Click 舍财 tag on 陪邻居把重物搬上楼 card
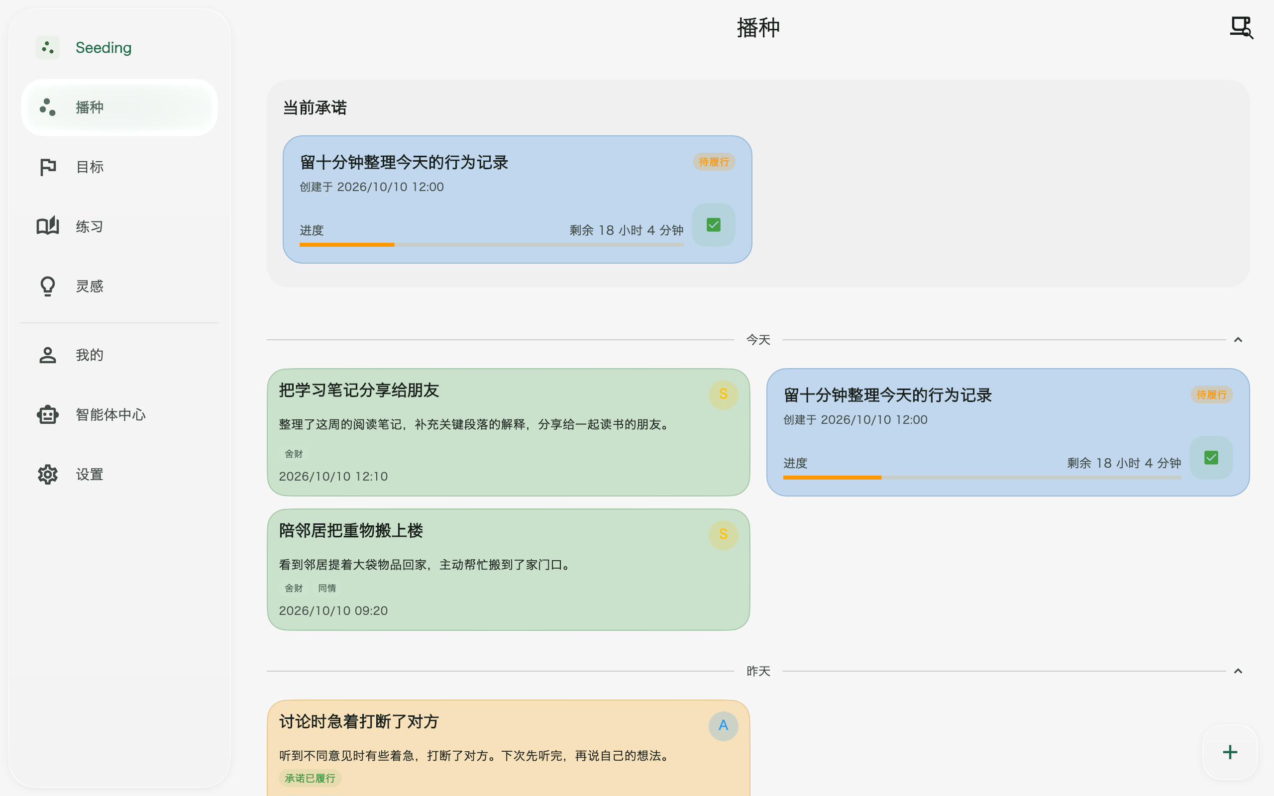The image size is (1274, 796). click(x=294, y=588)
